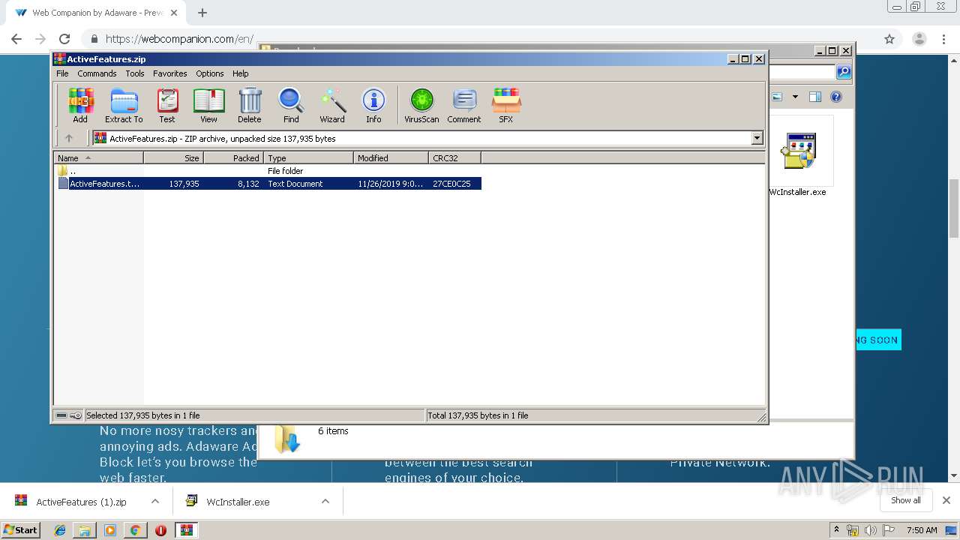
Task: Open a new Chrome tab
Action: 202,13
